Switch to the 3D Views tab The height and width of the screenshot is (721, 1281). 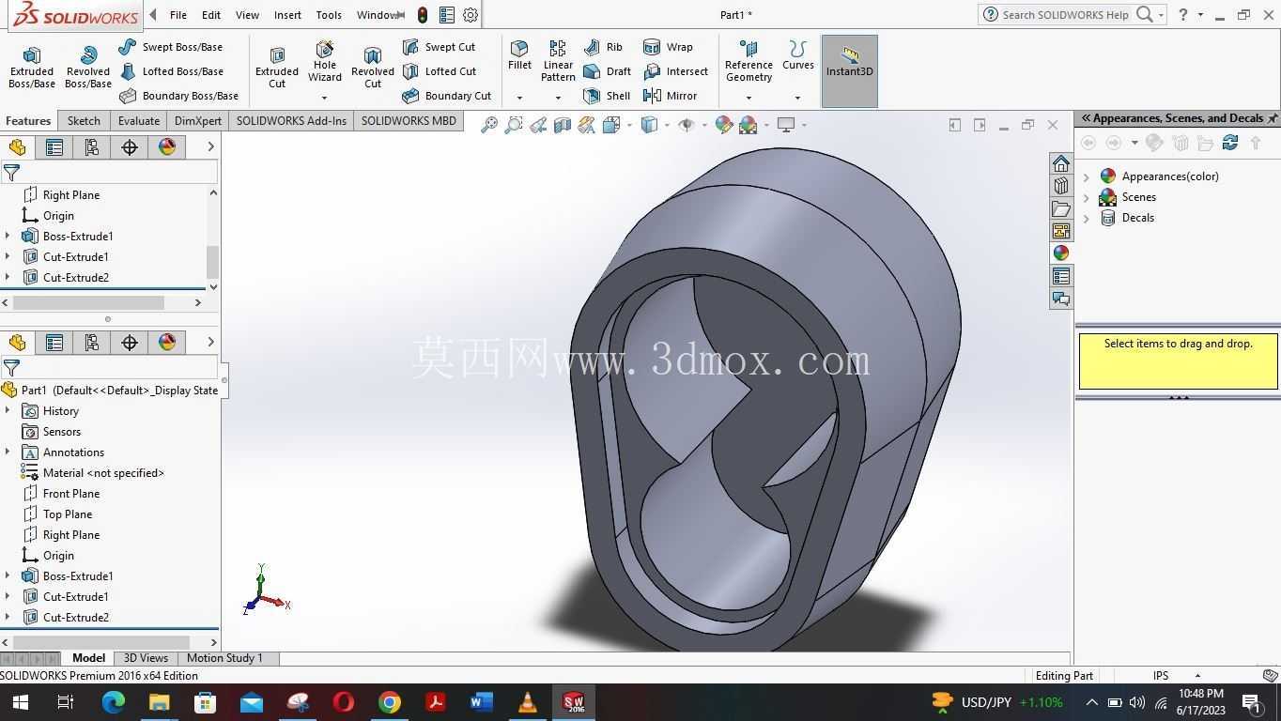point(146,658)
